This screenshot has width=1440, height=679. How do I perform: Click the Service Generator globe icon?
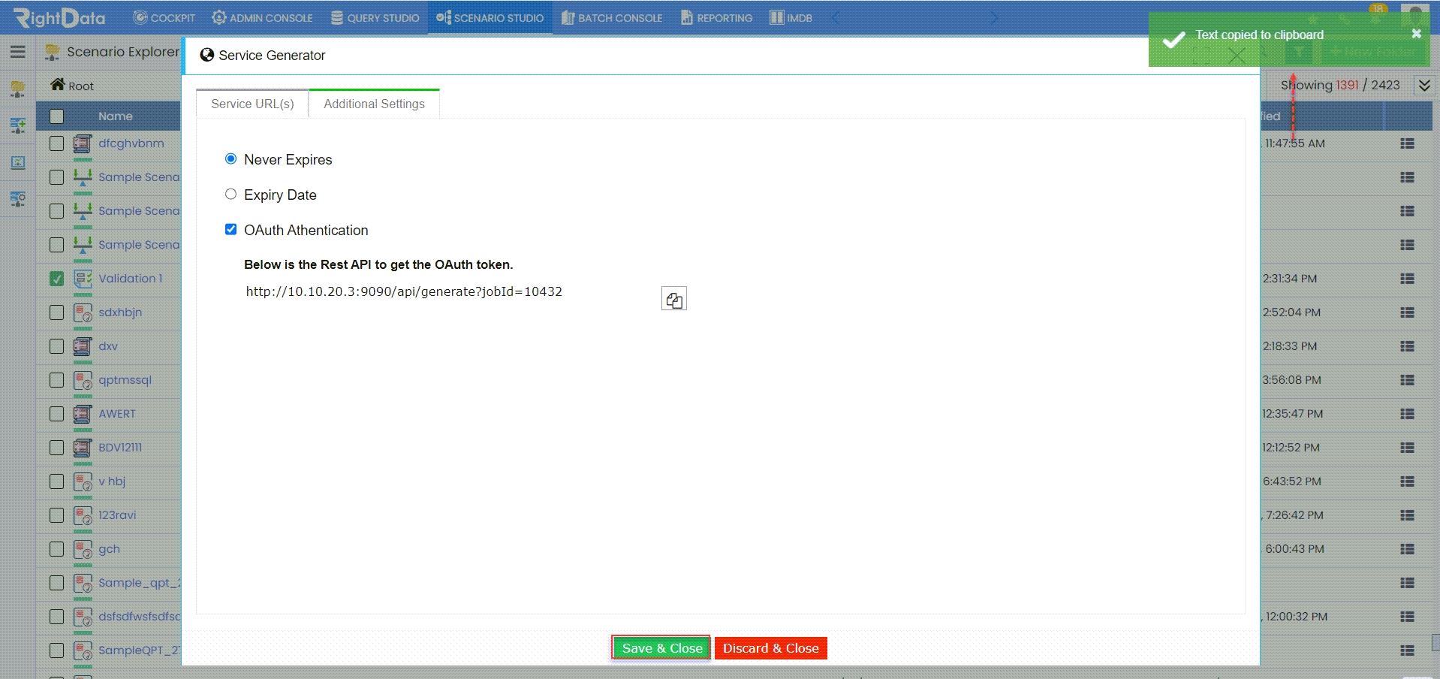207,55
